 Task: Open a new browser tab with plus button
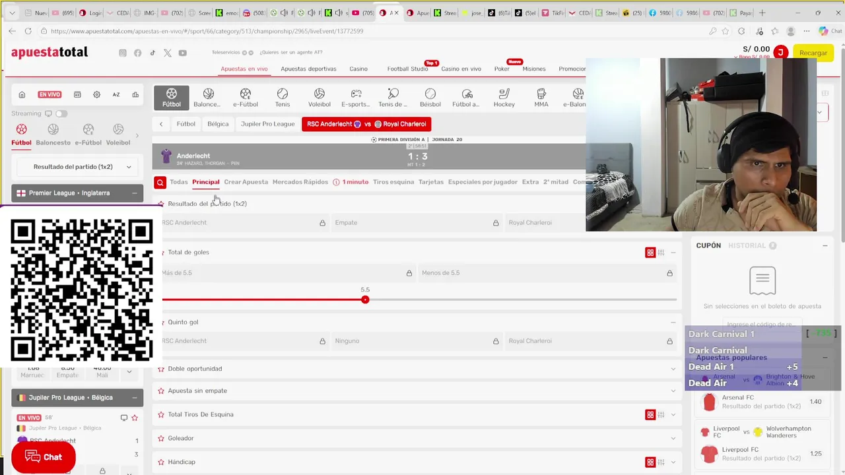click(762, 13)
